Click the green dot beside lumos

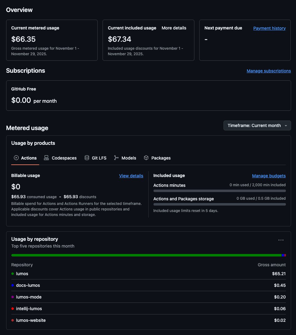(x=13, y=274)
